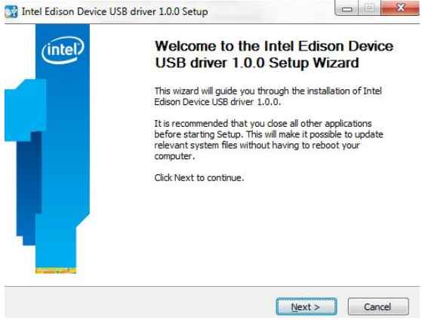This screenshot has width=422, height=320.
Task: Click the title bar text 'Intel Edison Device USB driver'
Action: 90,12
